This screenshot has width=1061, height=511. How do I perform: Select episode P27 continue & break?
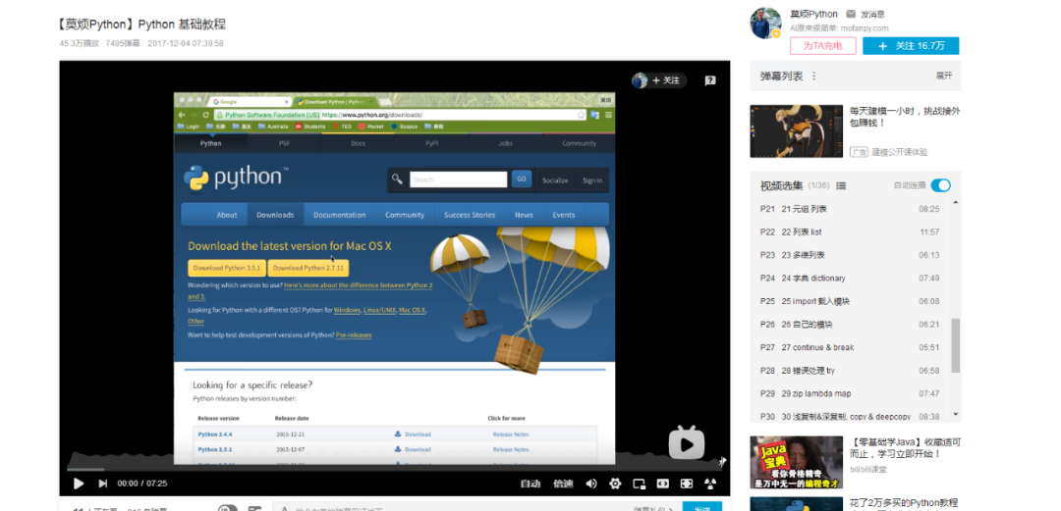tap(850, 347)
